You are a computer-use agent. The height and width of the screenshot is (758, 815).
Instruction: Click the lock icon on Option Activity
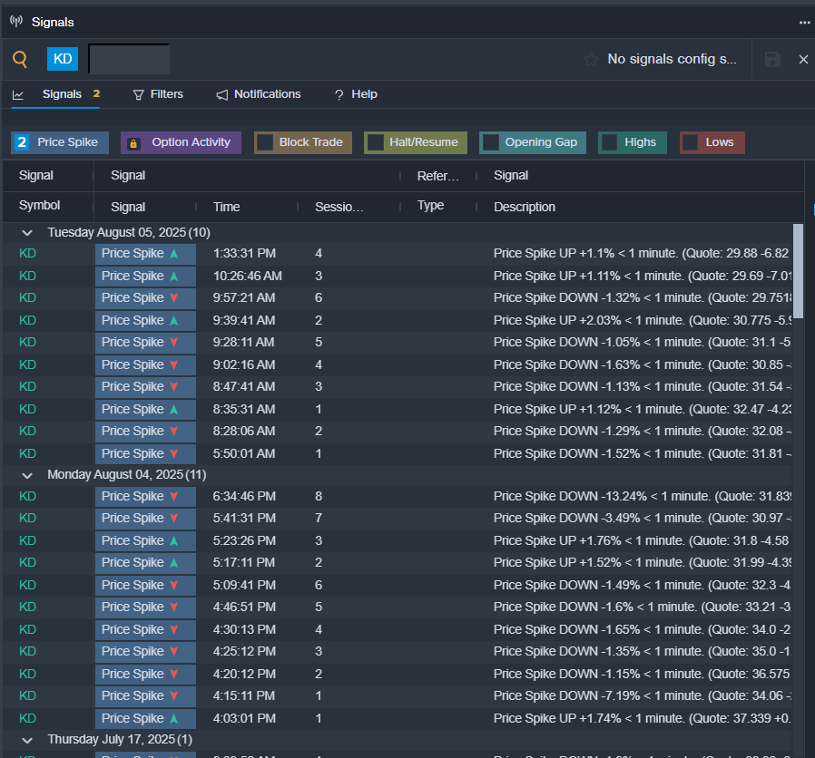click(x=133, y=143)
